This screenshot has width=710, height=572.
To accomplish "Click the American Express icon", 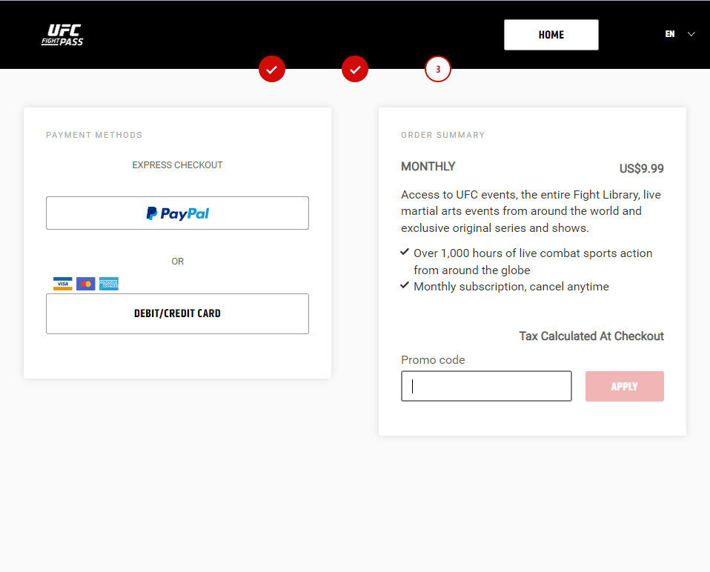I will click(x=109, y=284).
